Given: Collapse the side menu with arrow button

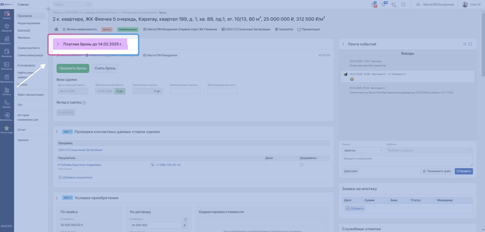Looking at the screenshot, I should click(x=48, y=9).
